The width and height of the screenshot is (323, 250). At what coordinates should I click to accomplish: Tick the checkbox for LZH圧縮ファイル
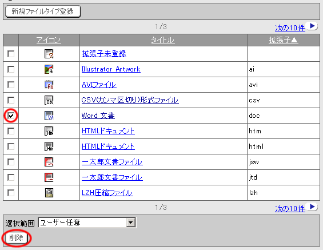click(x=11, y=193)
